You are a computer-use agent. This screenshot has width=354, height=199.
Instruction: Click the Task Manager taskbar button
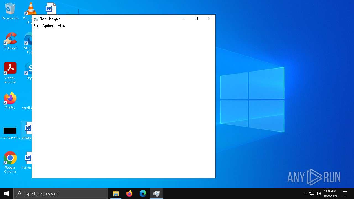coord(157,193)
